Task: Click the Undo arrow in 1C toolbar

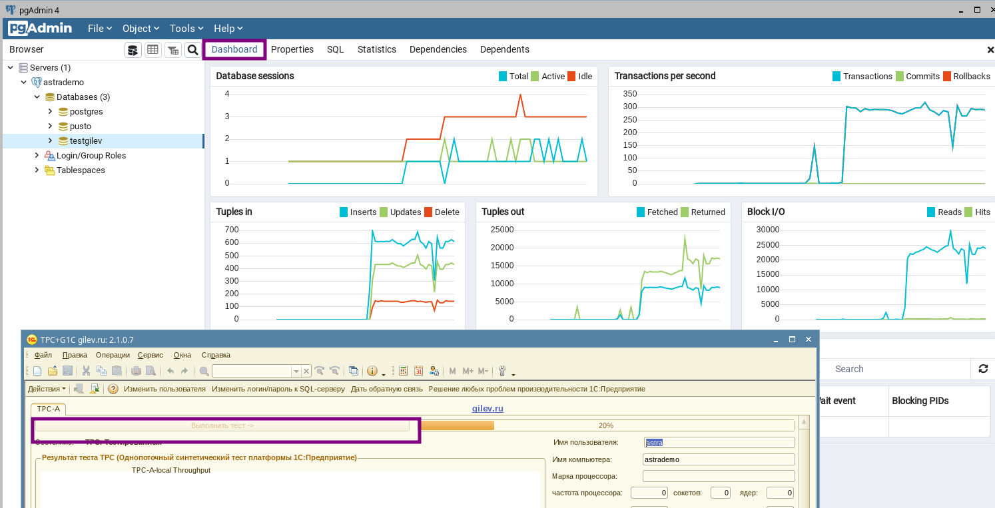Action: coord(170,371)
